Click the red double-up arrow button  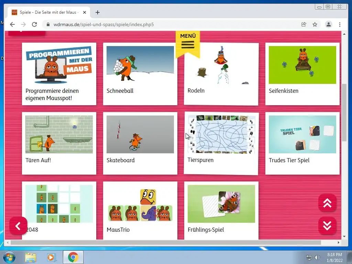(327, 203)
